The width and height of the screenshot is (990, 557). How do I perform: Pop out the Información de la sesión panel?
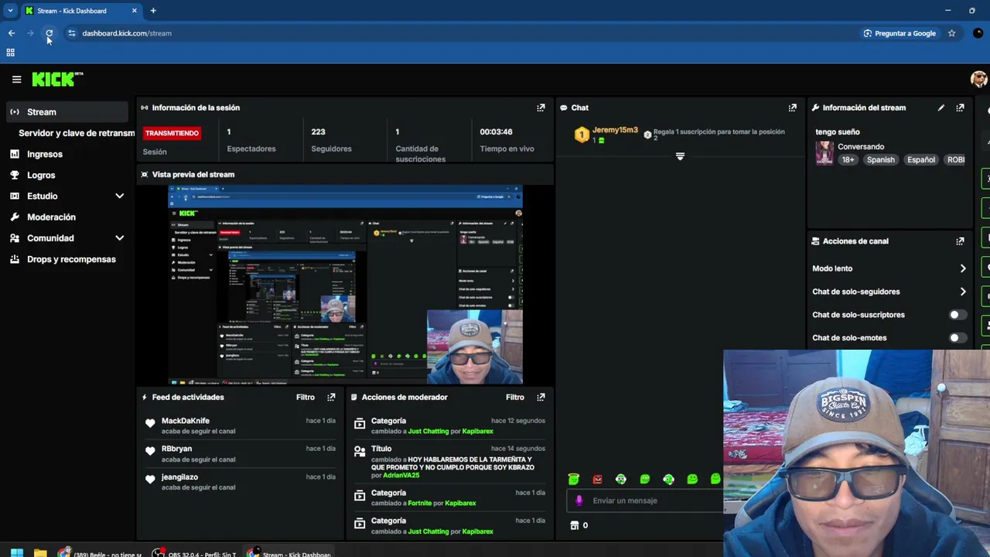point(541,108)
